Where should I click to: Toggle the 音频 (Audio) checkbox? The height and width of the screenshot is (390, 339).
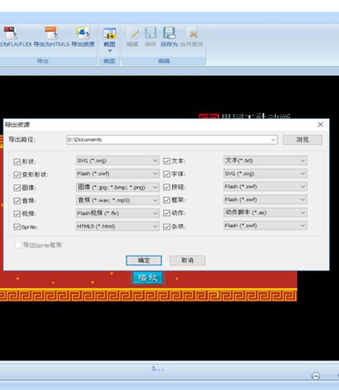tap(17, 200)
